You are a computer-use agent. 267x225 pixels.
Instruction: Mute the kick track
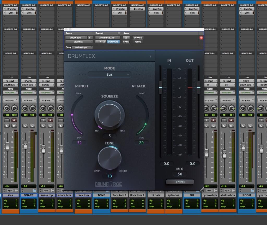(14, 126)
